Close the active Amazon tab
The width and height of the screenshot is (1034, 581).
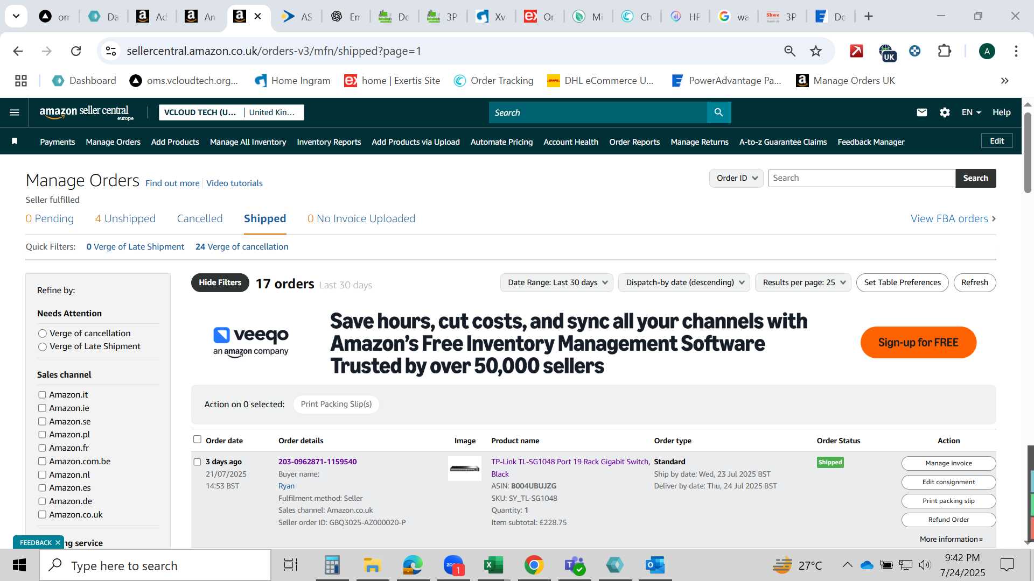click(x=258, y=17)
